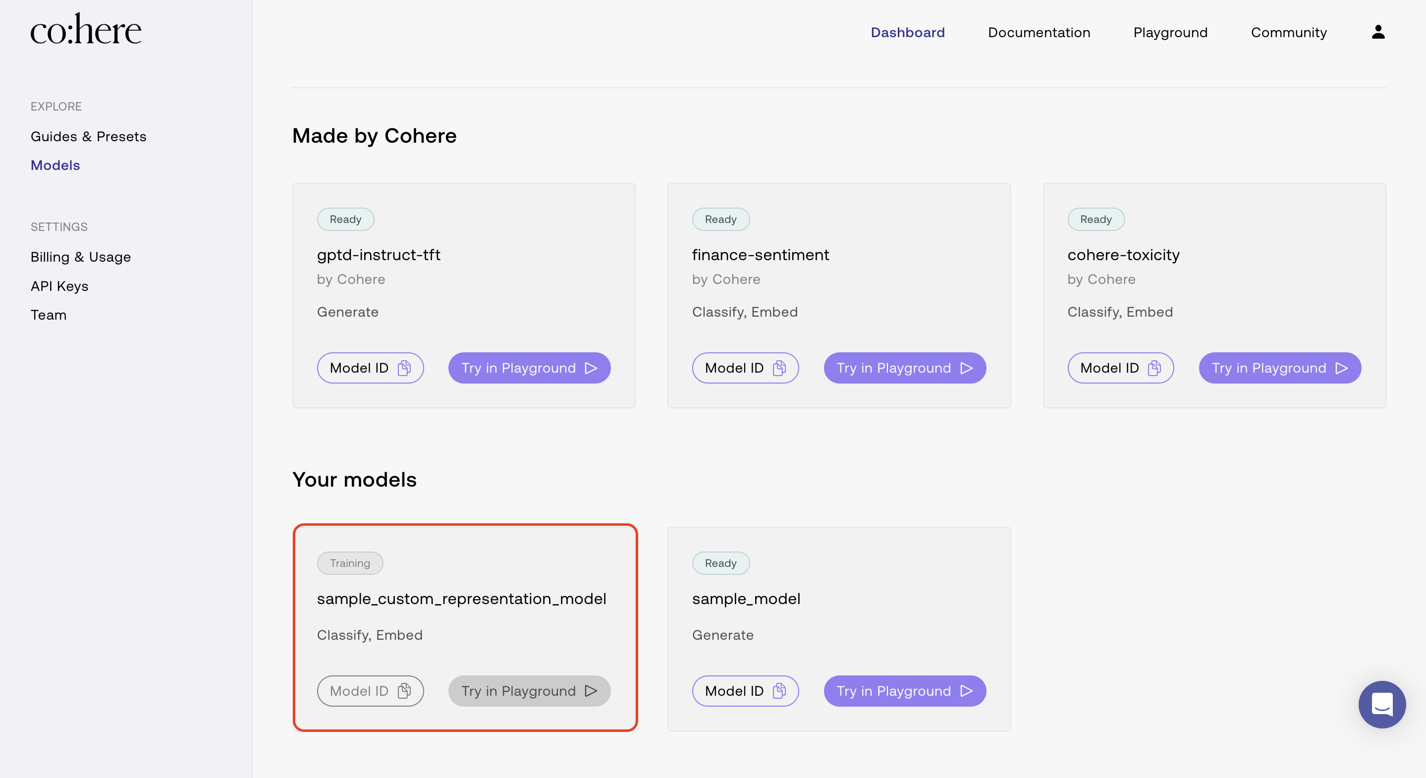Try gptd-instruct-tft in Playground
This screenshot has height=778, width=1426.
click(529, 368)
